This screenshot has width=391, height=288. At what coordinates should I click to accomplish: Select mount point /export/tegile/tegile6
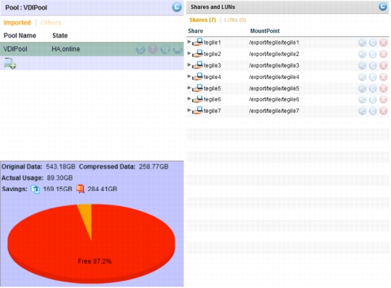pyautogui.click(x=274, y=99)
